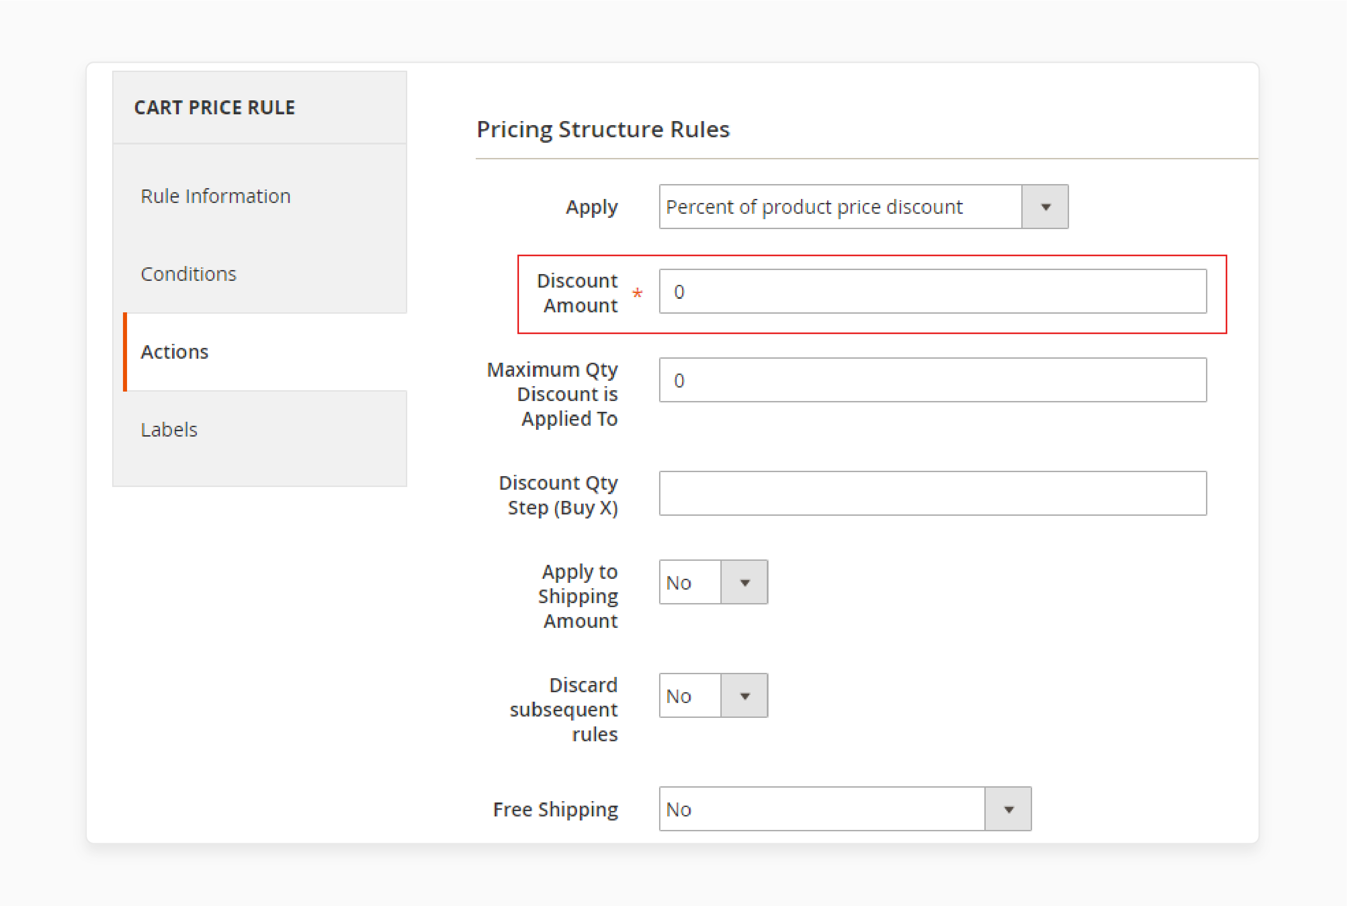Open the Apply to Shipping Amount dropdown

tap(713, 582)
